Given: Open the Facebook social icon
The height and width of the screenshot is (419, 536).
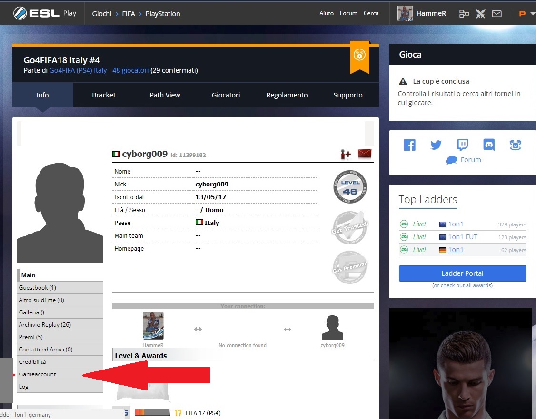Looking at the screenshot, I should click(409, 145).
